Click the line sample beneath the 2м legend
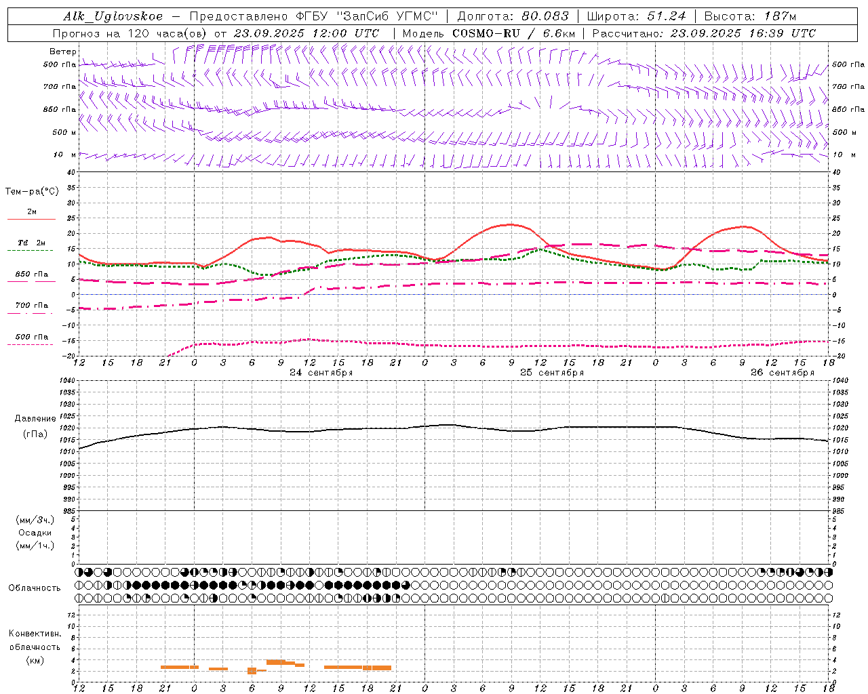 (31, 220)
